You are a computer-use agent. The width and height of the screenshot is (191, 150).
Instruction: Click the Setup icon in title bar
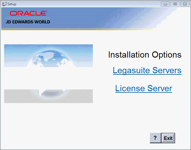(4, 4)
